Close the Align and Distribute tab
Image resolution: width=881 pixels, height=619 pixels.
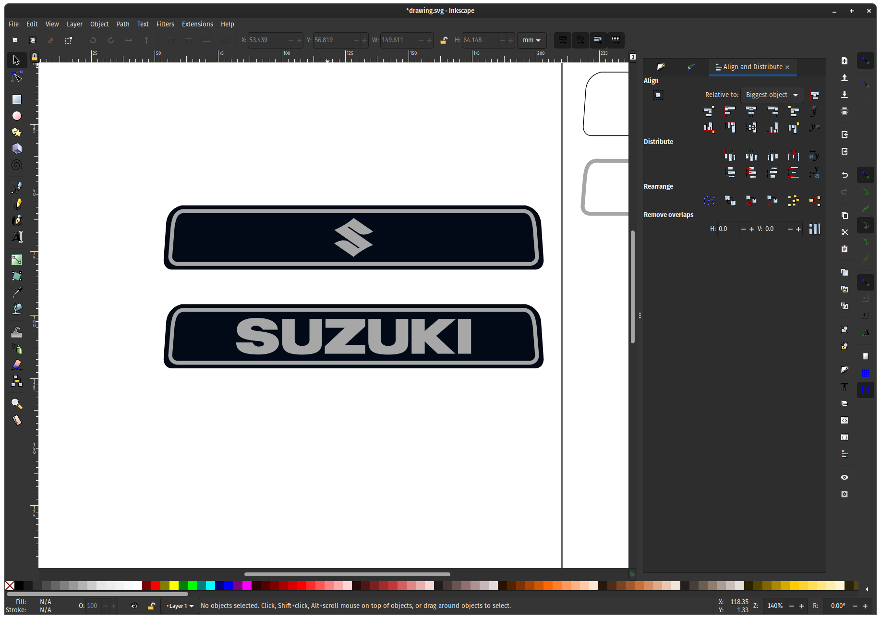point(787,67)
